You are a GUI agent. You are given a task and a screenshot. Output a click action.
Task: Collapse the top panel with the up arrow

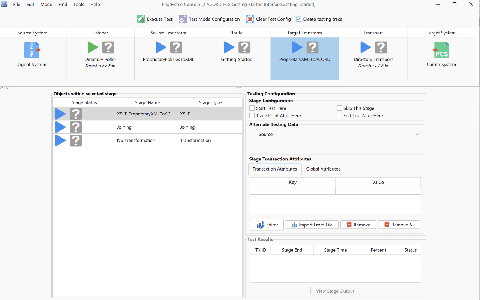coord(2,87)
